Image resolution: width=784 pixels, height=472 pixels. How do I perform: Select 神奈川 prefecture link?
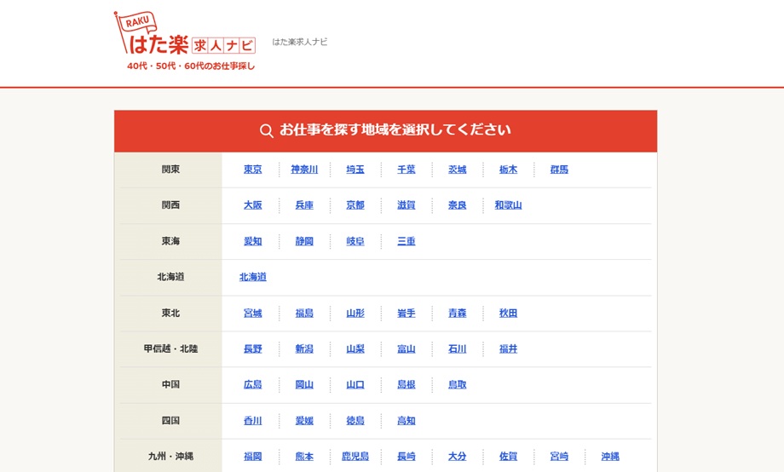[304, 170]
